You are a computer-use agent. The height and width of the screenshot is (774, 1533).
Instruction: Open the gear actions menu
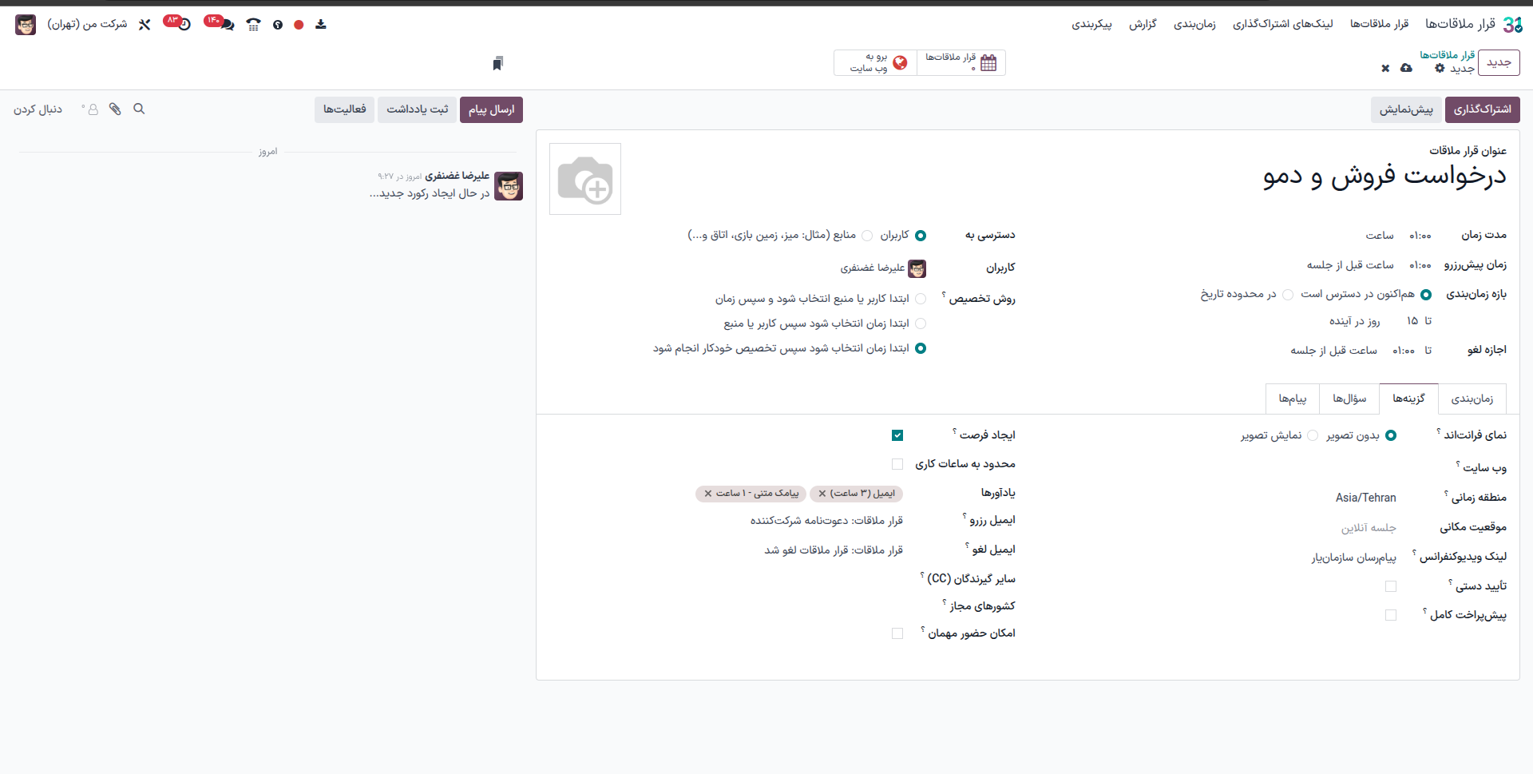tap(1440, 69)
